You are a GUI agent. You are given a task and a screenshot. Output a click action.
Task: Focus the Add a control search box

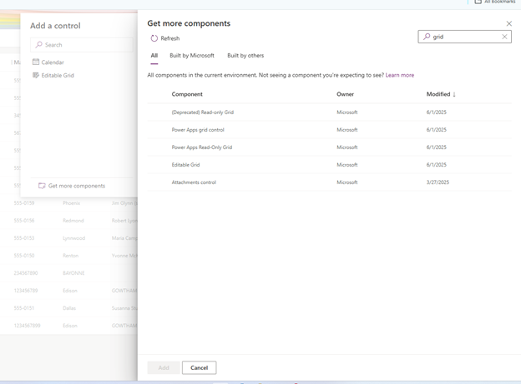click(82, 45)
